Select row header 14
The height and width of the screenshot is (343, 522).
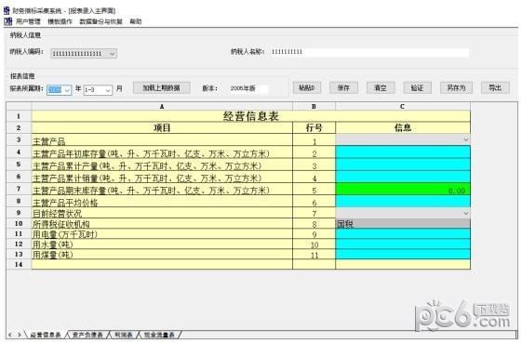[19, 265]
